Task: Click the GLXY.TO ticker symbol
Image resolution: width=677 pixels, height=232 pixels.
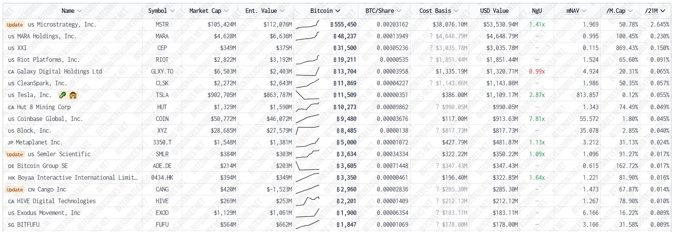Action: (x=162, y=72)
